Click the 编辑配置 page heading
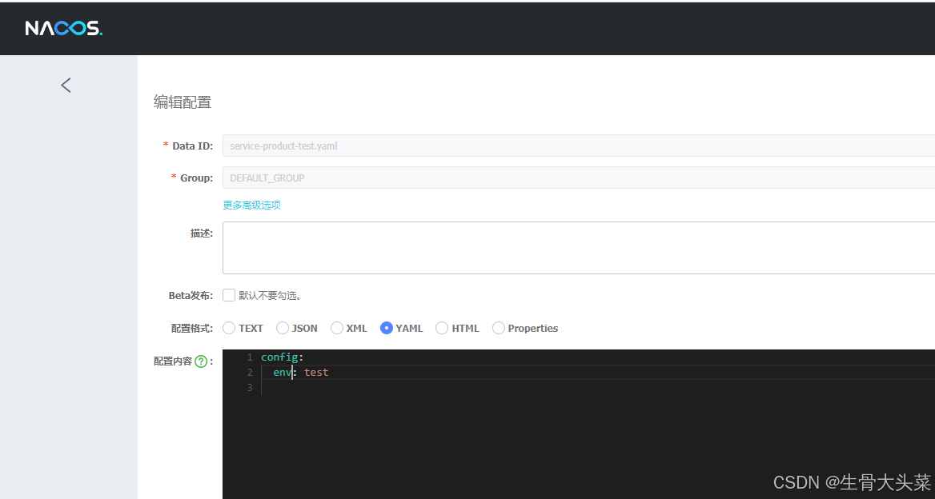This screenshot has height=499, width=935. [182, 102]
